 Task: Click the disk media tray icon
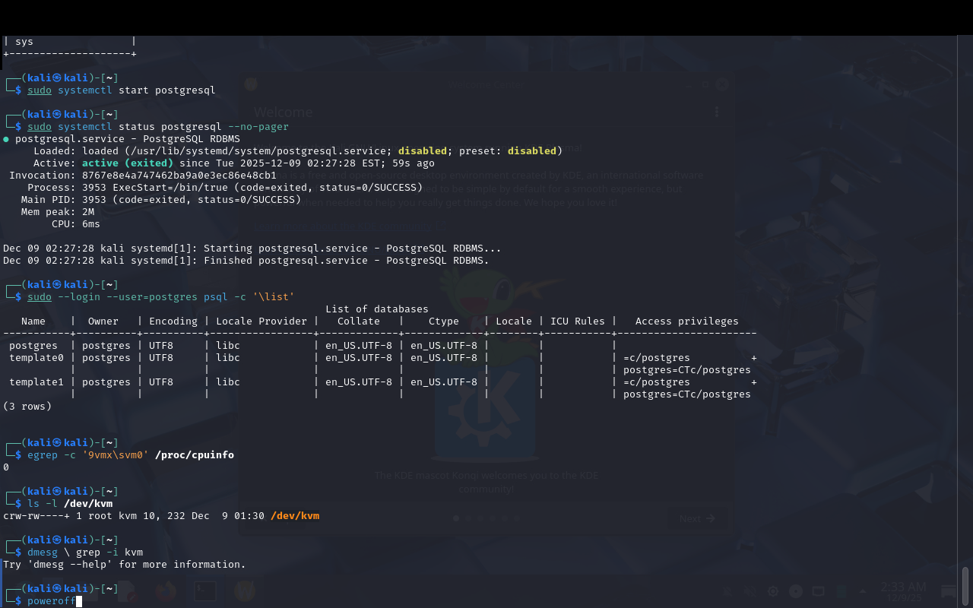tap(796, 591)
